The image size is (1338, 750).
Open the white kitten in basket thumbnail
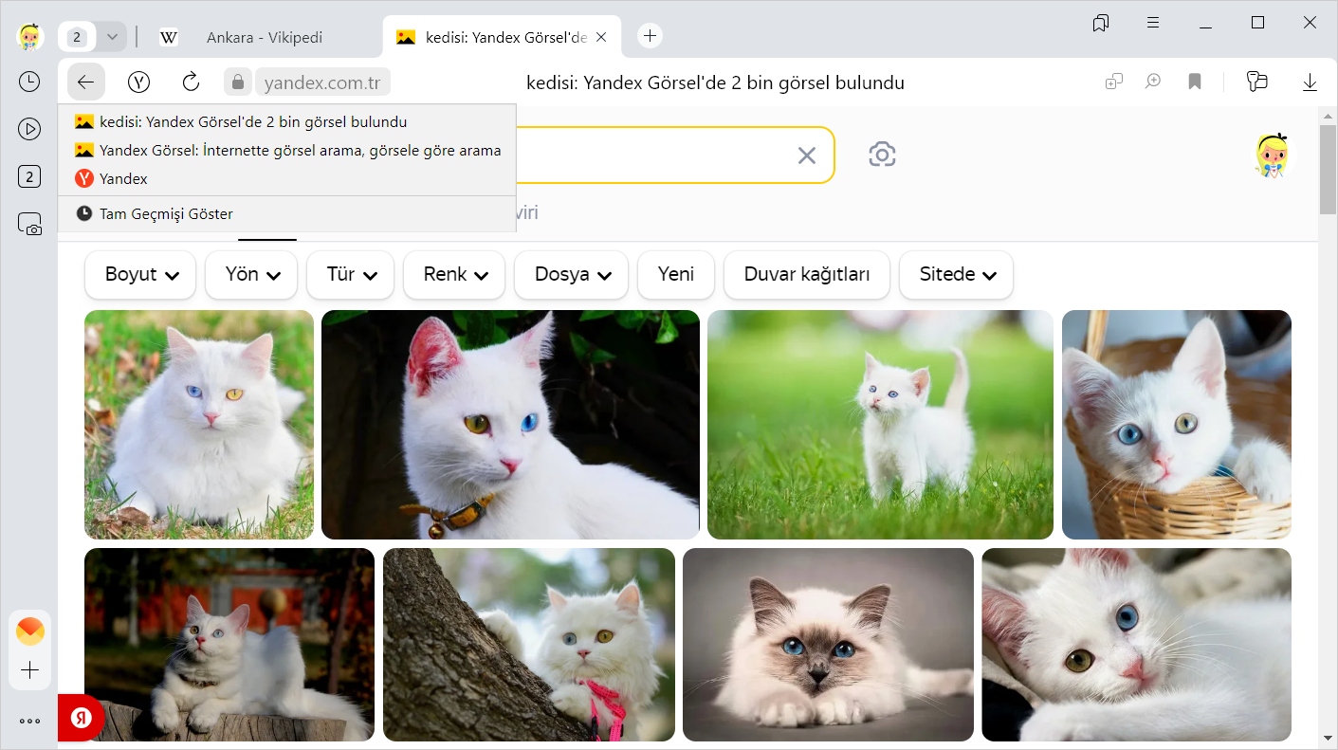point(1176,425)
